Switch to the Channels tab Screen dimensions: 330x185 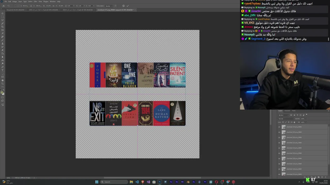pos(287,111)
